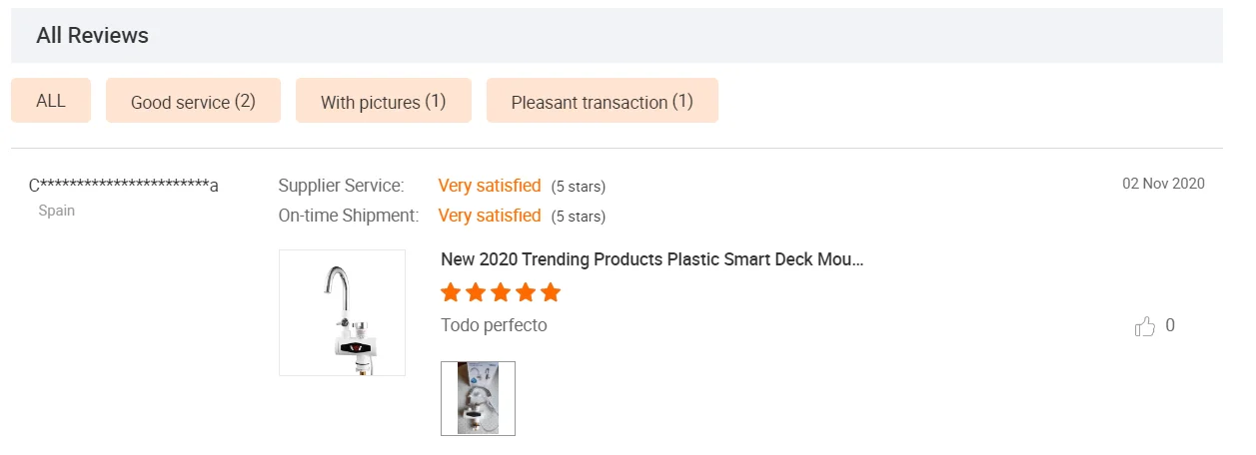Show reviews With pictures (1)
Viewport: 1256px width, 455px height.
tap(383, 102)
